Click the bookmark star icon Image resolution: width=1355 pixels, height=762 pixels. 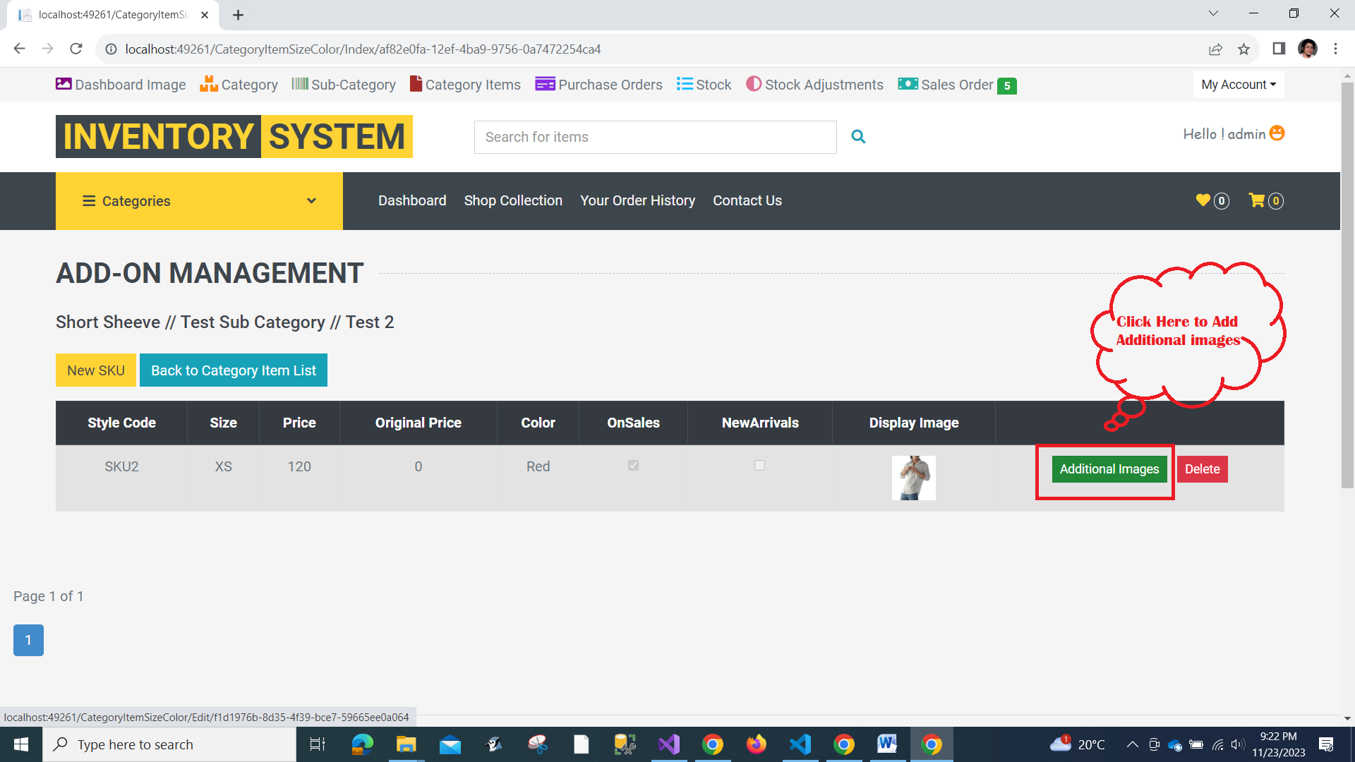1243,49
